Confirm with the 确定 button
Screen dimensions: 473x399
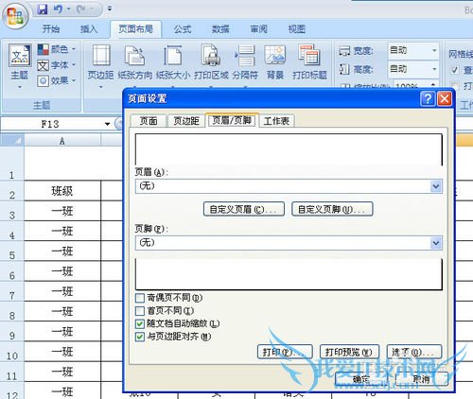[361, 379]
